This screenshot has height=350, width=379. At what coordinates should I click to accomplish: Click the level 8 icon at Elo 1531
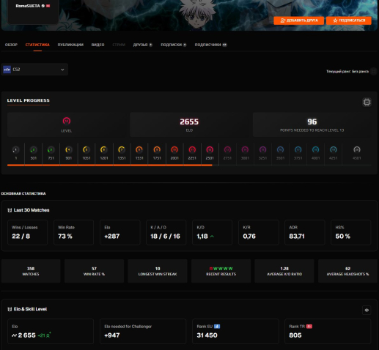[139, 149]
